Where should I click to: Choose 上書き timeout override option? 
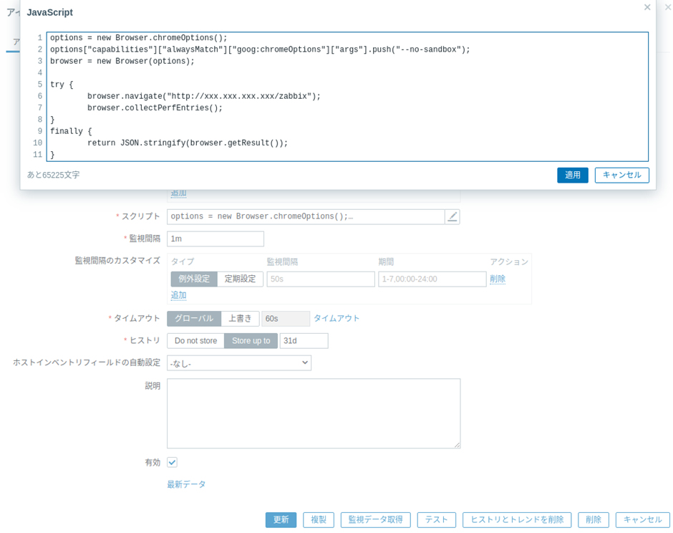pyautogui.click(x=240, y=318)
